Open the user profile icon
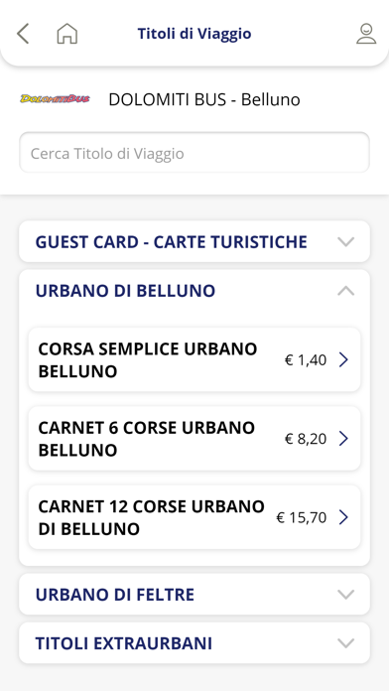 366,34
